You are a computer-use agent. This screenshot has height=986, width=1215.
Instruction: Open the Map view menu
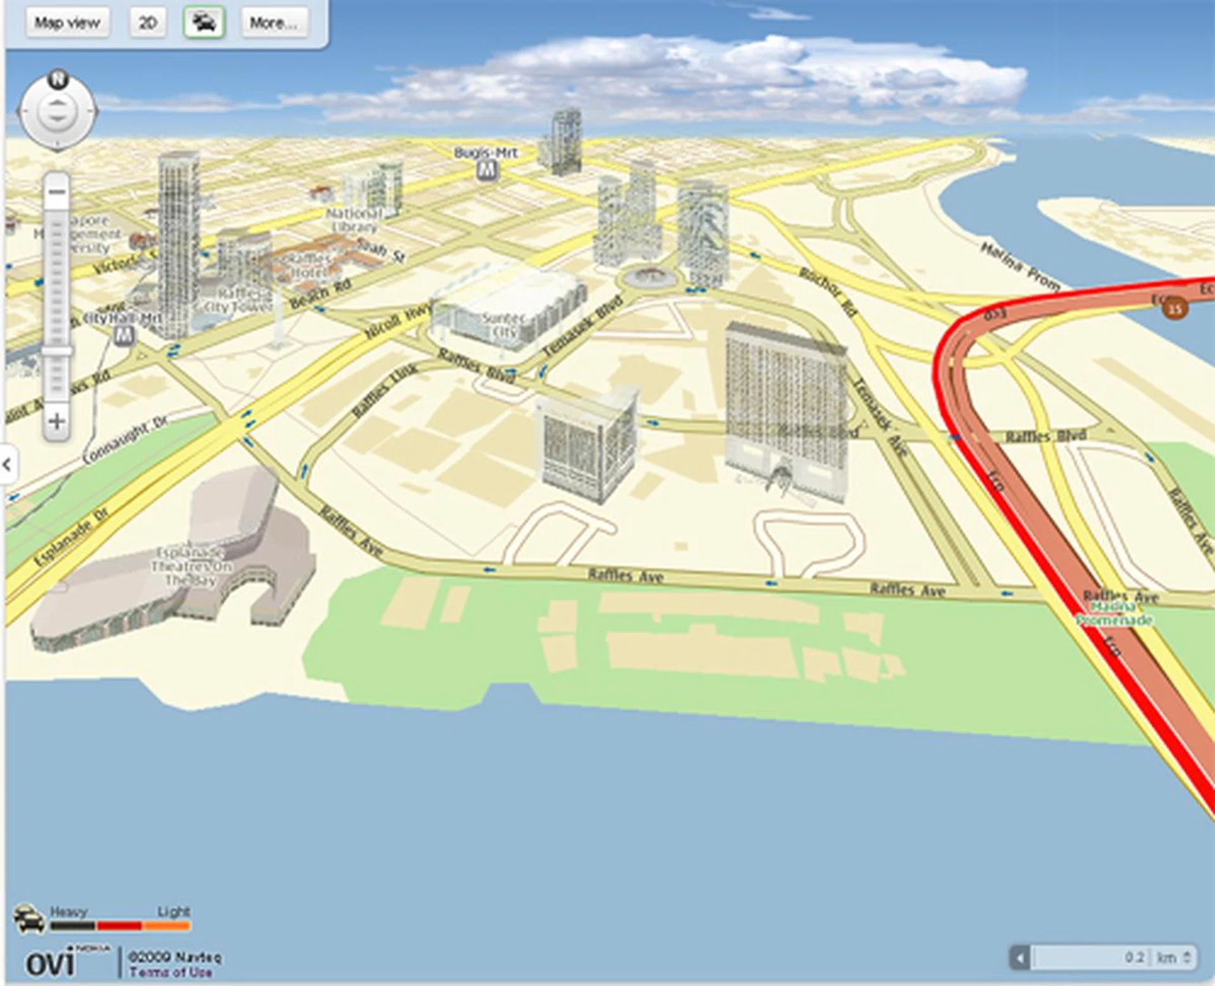68,22
